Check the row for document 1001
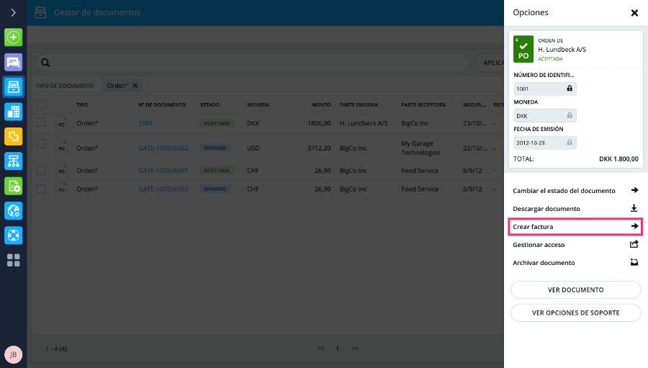Image resolution: width=648 pixels, height=368 pixels. (x=41, y=122)
